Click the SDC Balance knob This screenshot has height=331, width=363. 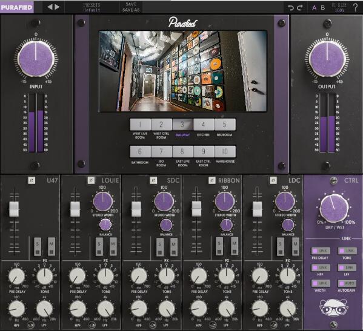point(166,225)
